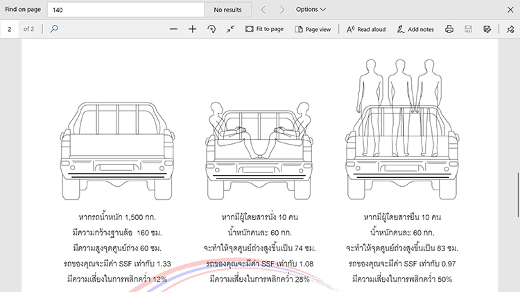Viewport: 520px width, 292px height.
Task: Go to next search result arrow
Action: click(x=282, y=10)
